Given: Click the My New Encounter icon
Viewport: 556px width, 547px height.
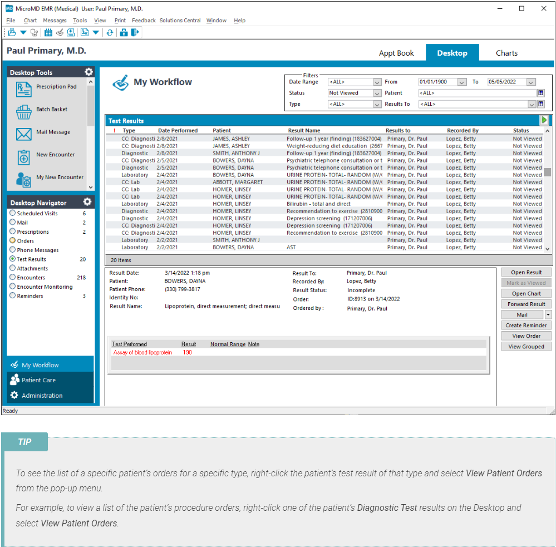Looking at the screenshot, I should [x=24, y=180].
